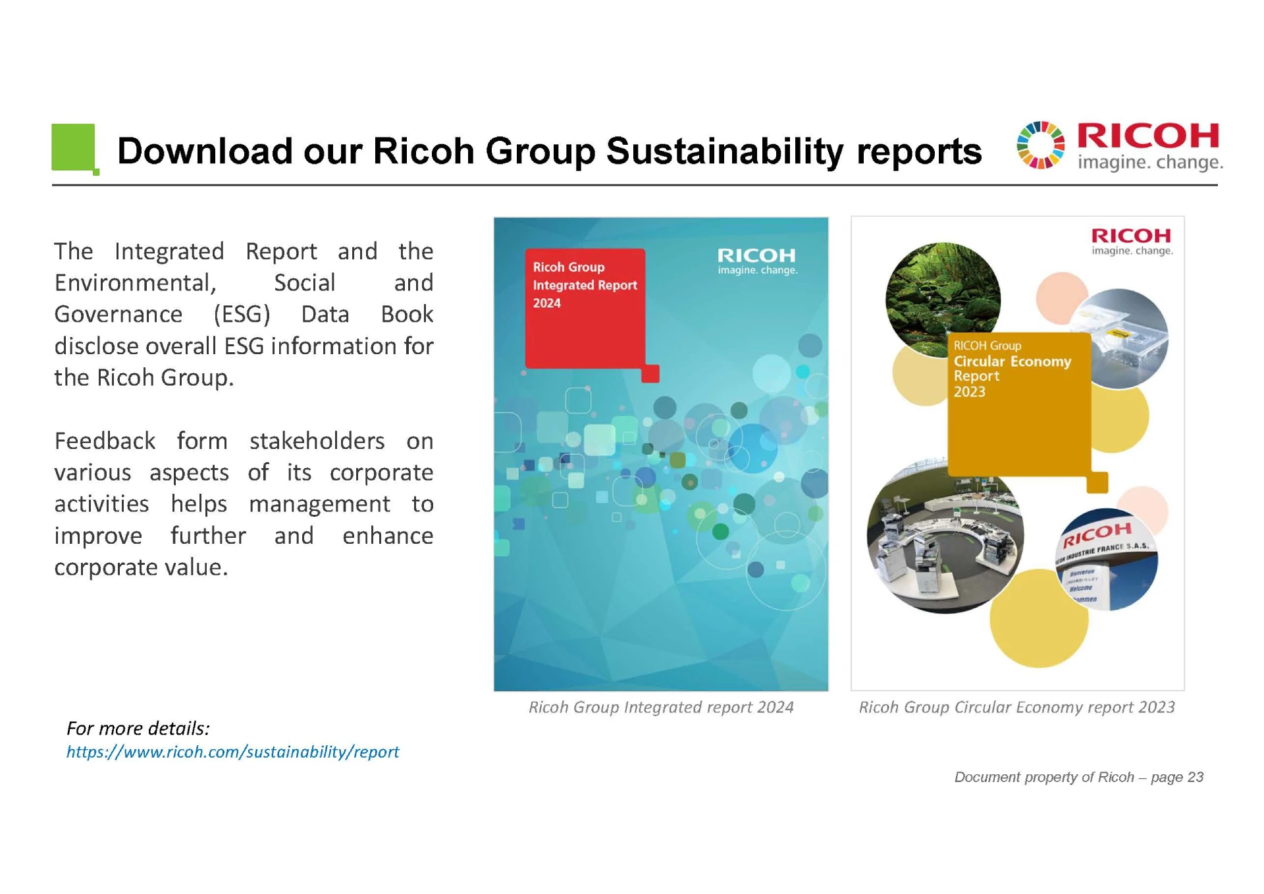This screenshot has width=1264, height=894.
Task: Click the 'Ricoh Group Integrated report 2024' caption
Action: coord(661,707)
